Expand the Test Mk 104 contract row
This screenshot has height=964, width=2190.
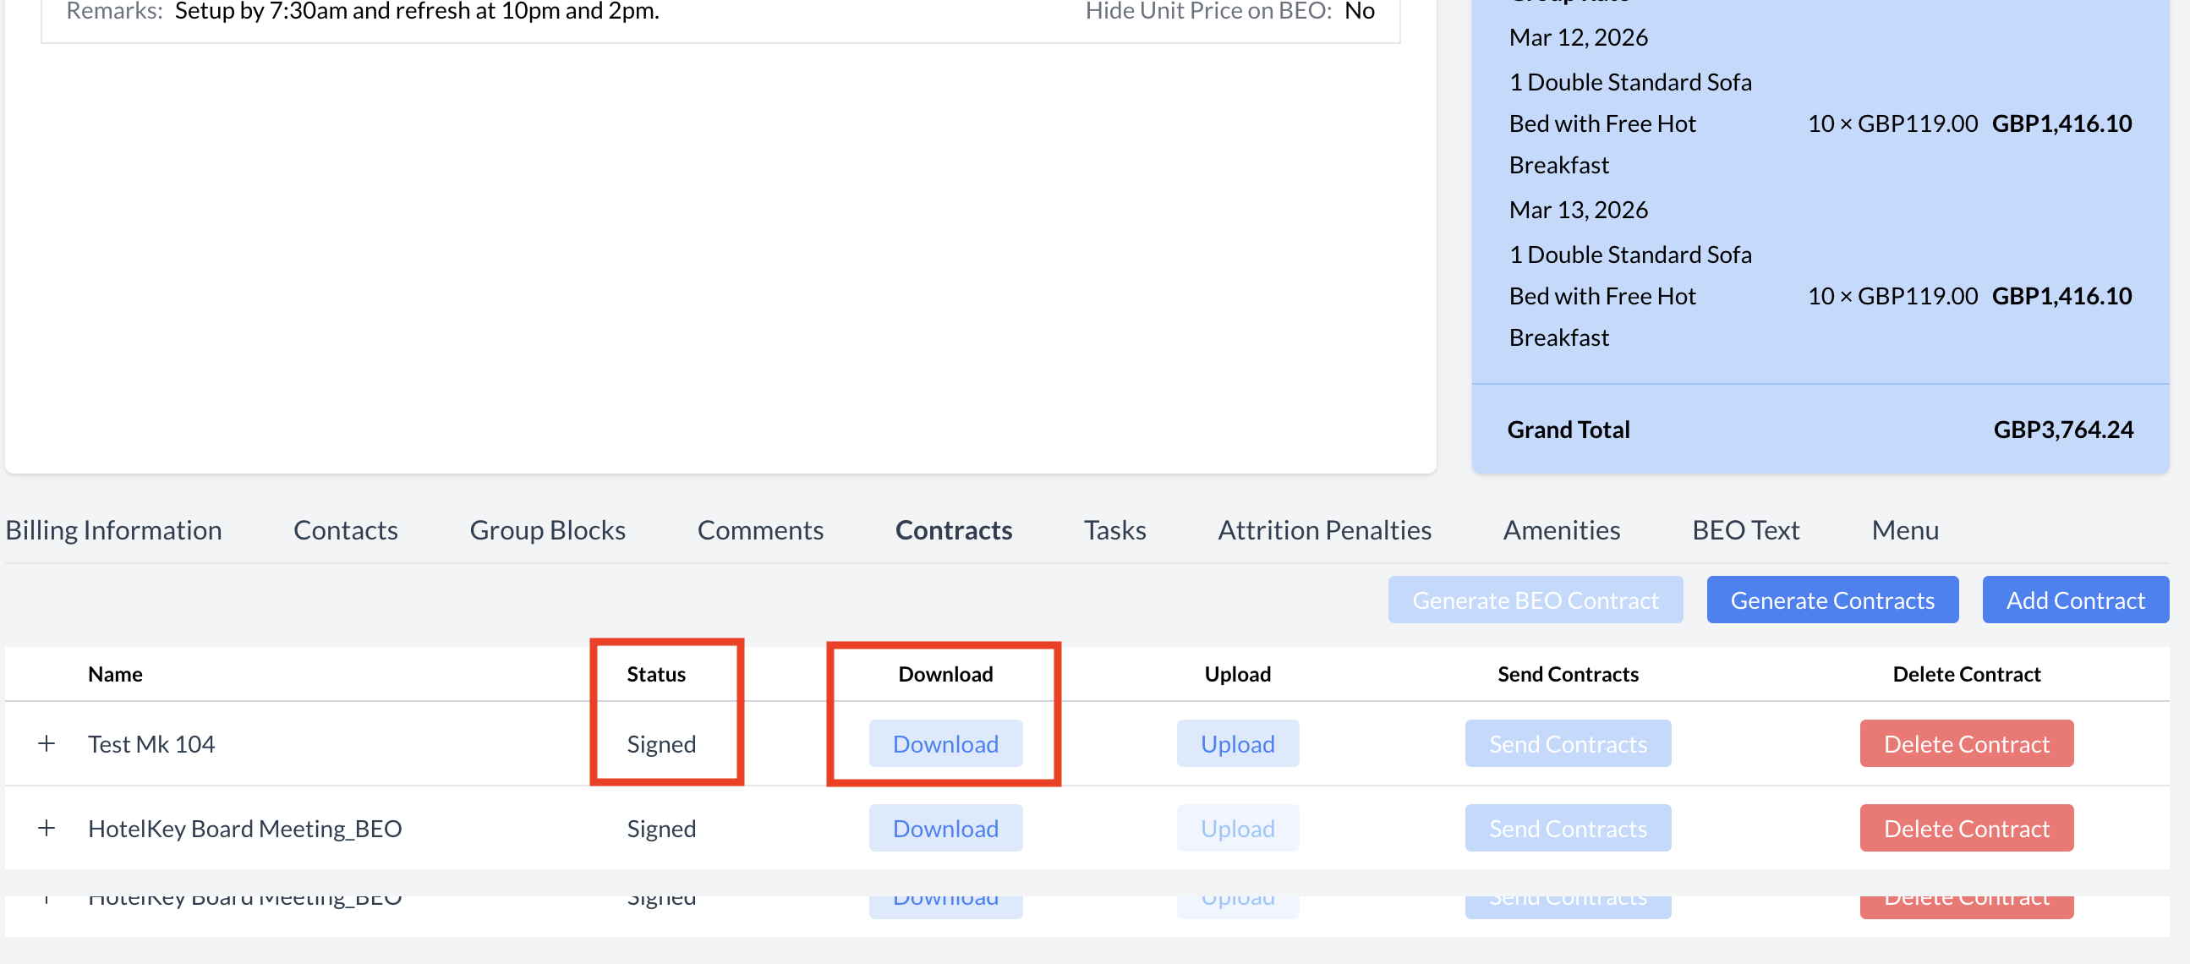pos(47,744)
